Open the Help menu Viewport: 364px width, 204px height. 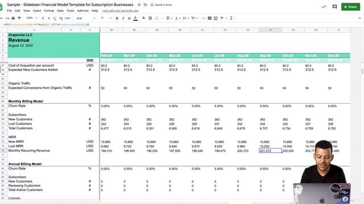94,11
